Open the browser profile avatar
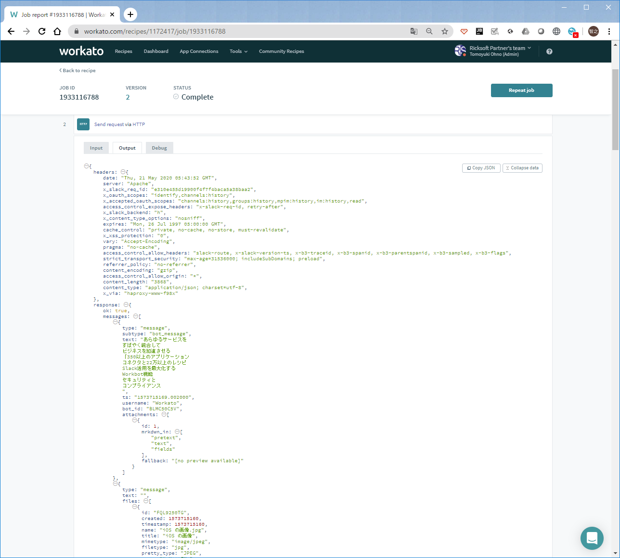The width and height of the screenshot is (620, 558). tap(594, 31)
